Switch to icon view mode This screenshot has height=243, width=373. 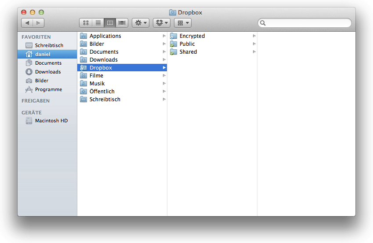click(x=86, y=23)
